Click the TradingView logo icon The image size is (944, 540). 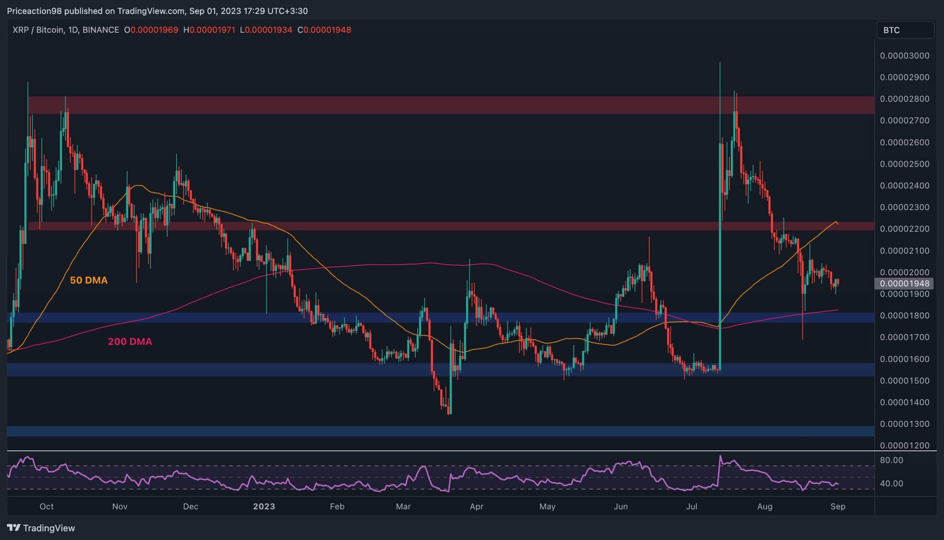point(14,528)
